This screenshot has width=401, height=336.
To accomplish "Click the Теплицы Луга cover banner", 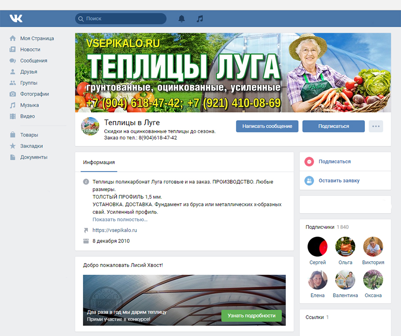I will (x=233, y=73).
